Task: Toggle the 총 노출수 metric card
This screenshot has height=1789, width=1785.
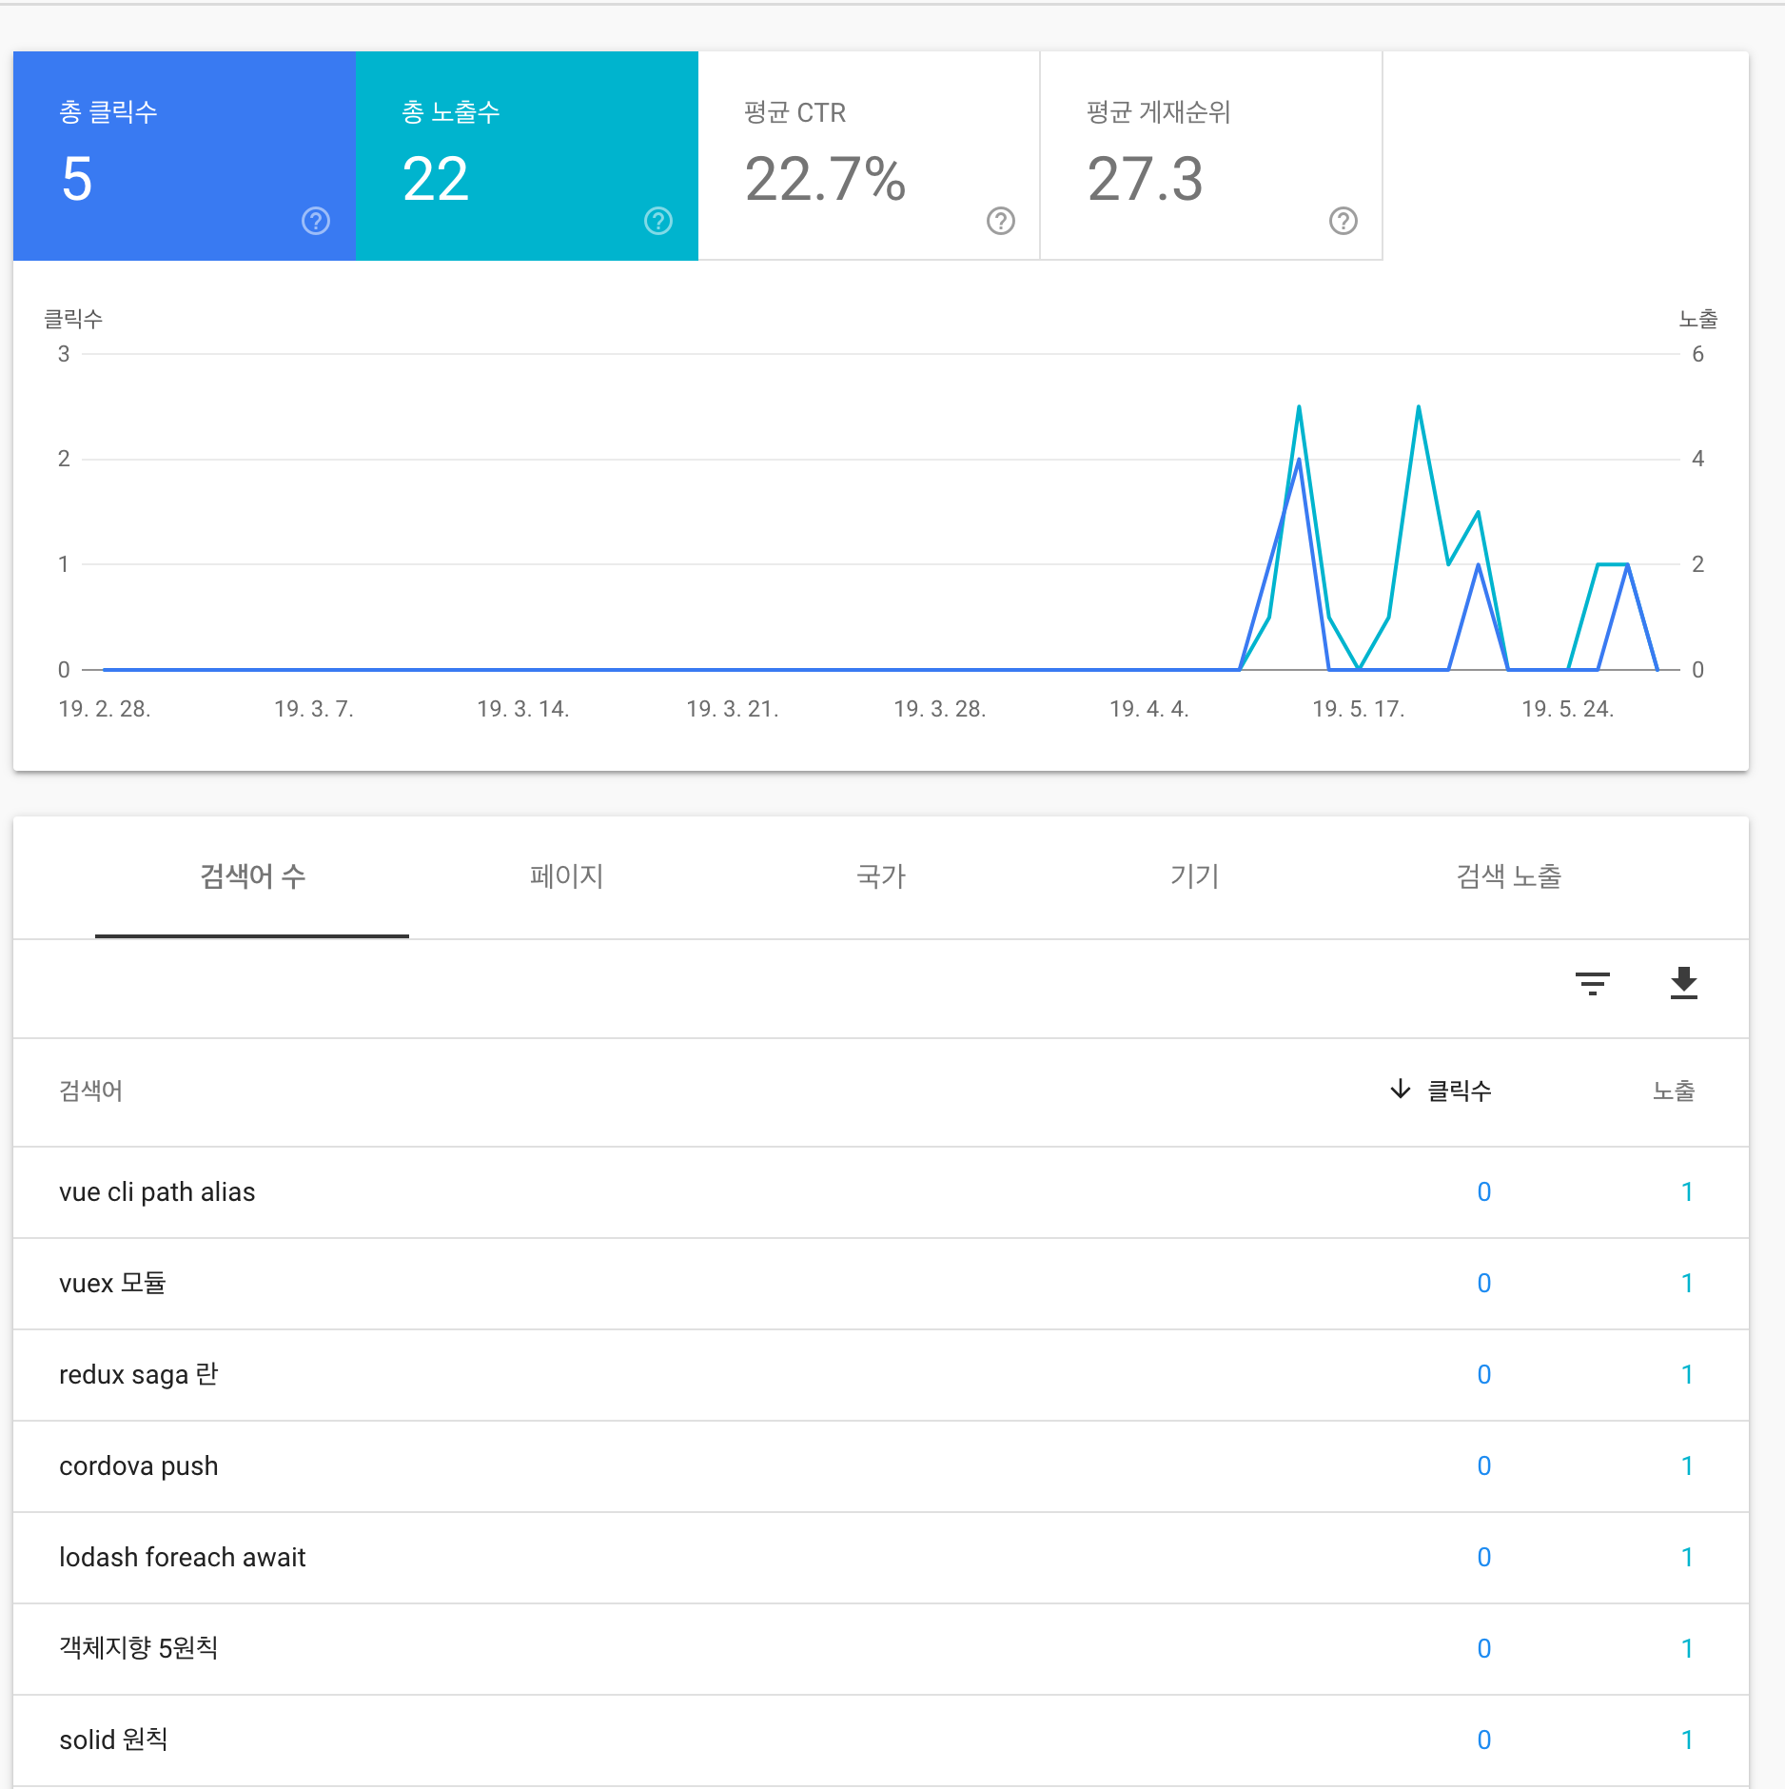Action: [527, 156]
